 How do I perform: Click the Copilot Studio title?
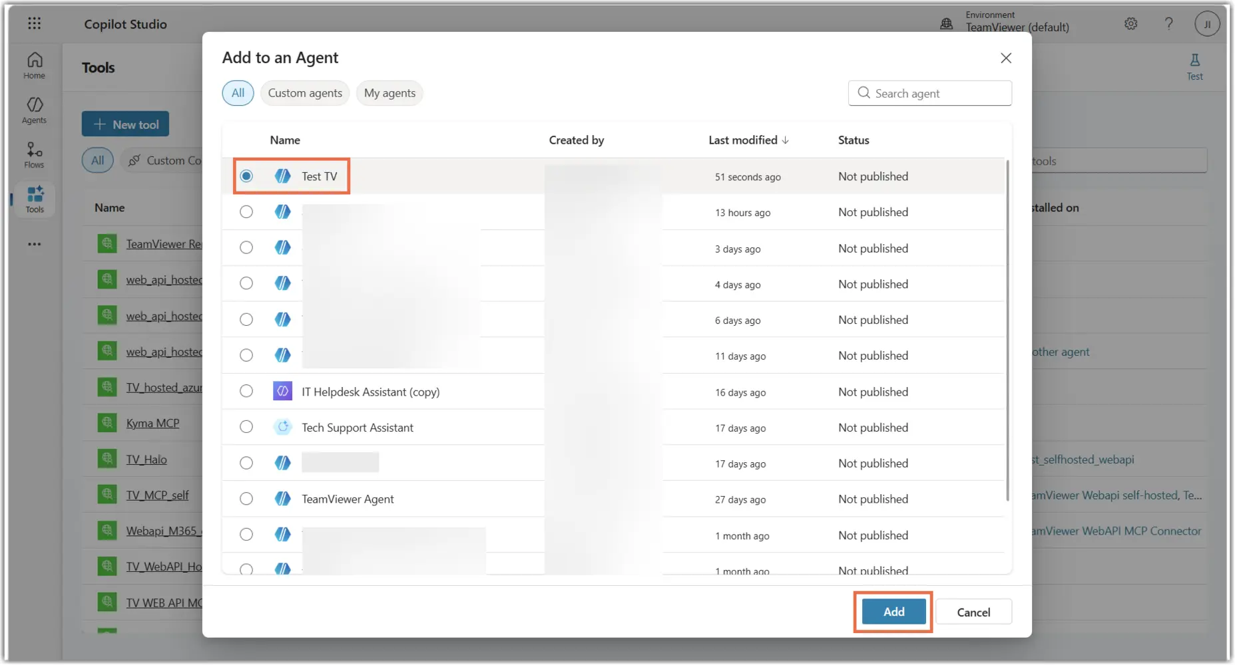point(125,24)
